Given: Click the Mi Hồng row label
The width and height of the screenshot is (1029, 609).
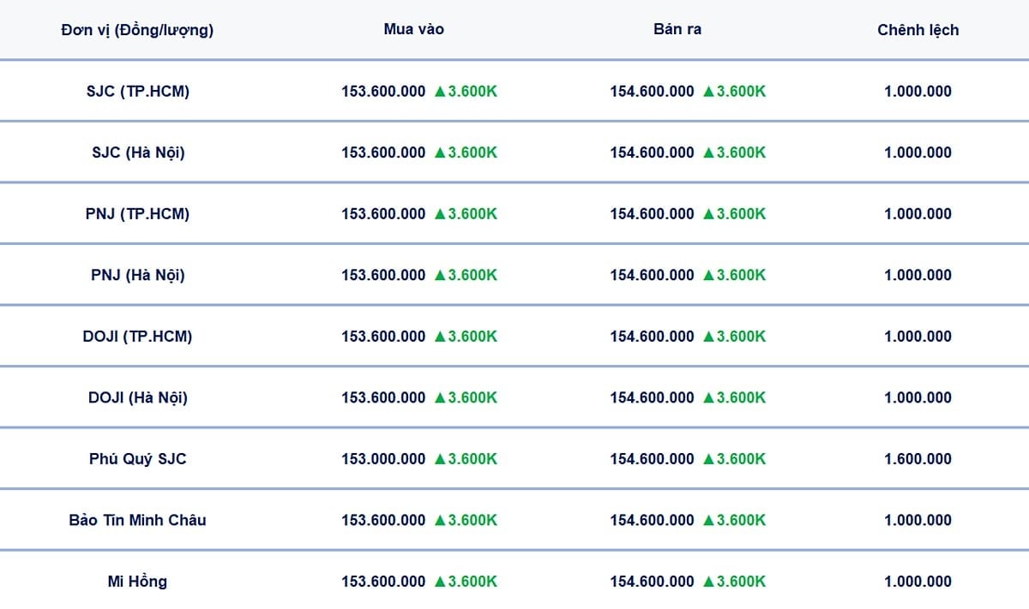Looking at the screenshot, I should click(x=138, y=582).
